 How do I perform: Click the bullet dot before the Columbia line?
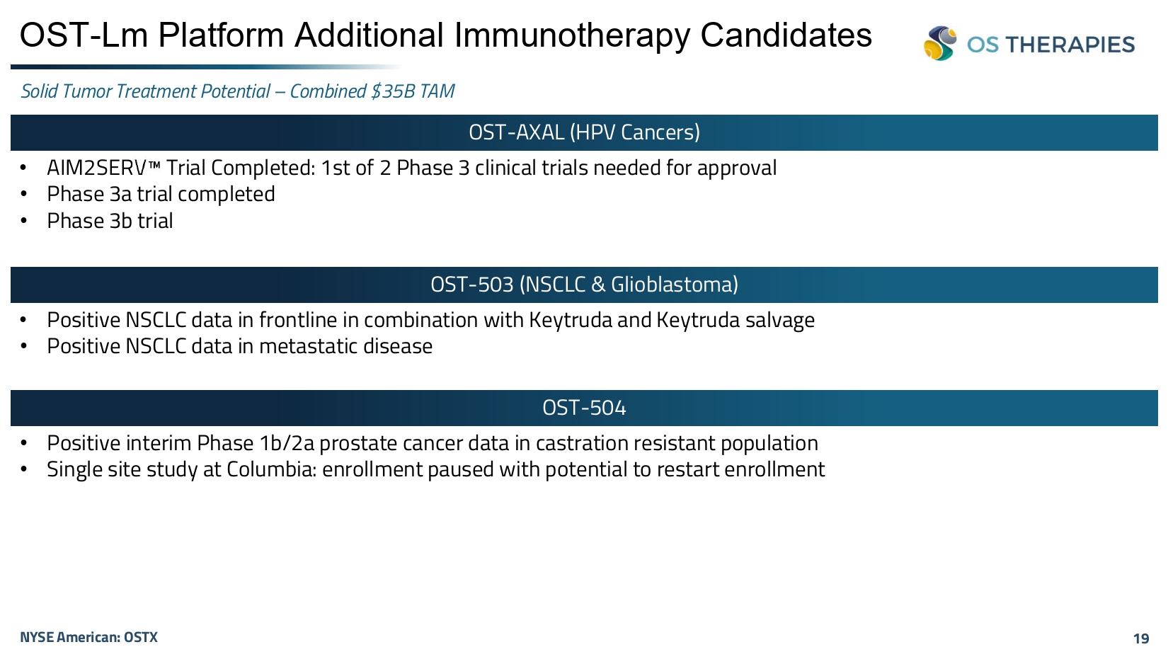pos(24,469)
